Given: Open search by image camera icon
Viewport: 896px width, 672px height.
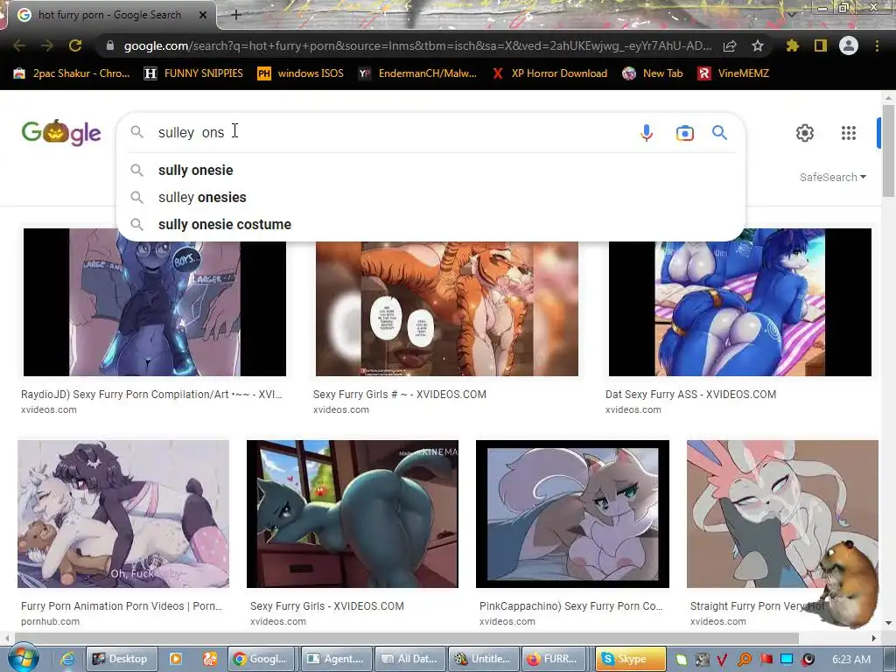Looking at the screenshot, I should tap(684, 133).
